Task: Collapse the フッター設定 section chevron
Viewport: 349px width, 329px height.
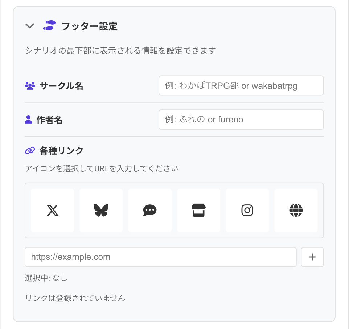Action: click(30, 26)
